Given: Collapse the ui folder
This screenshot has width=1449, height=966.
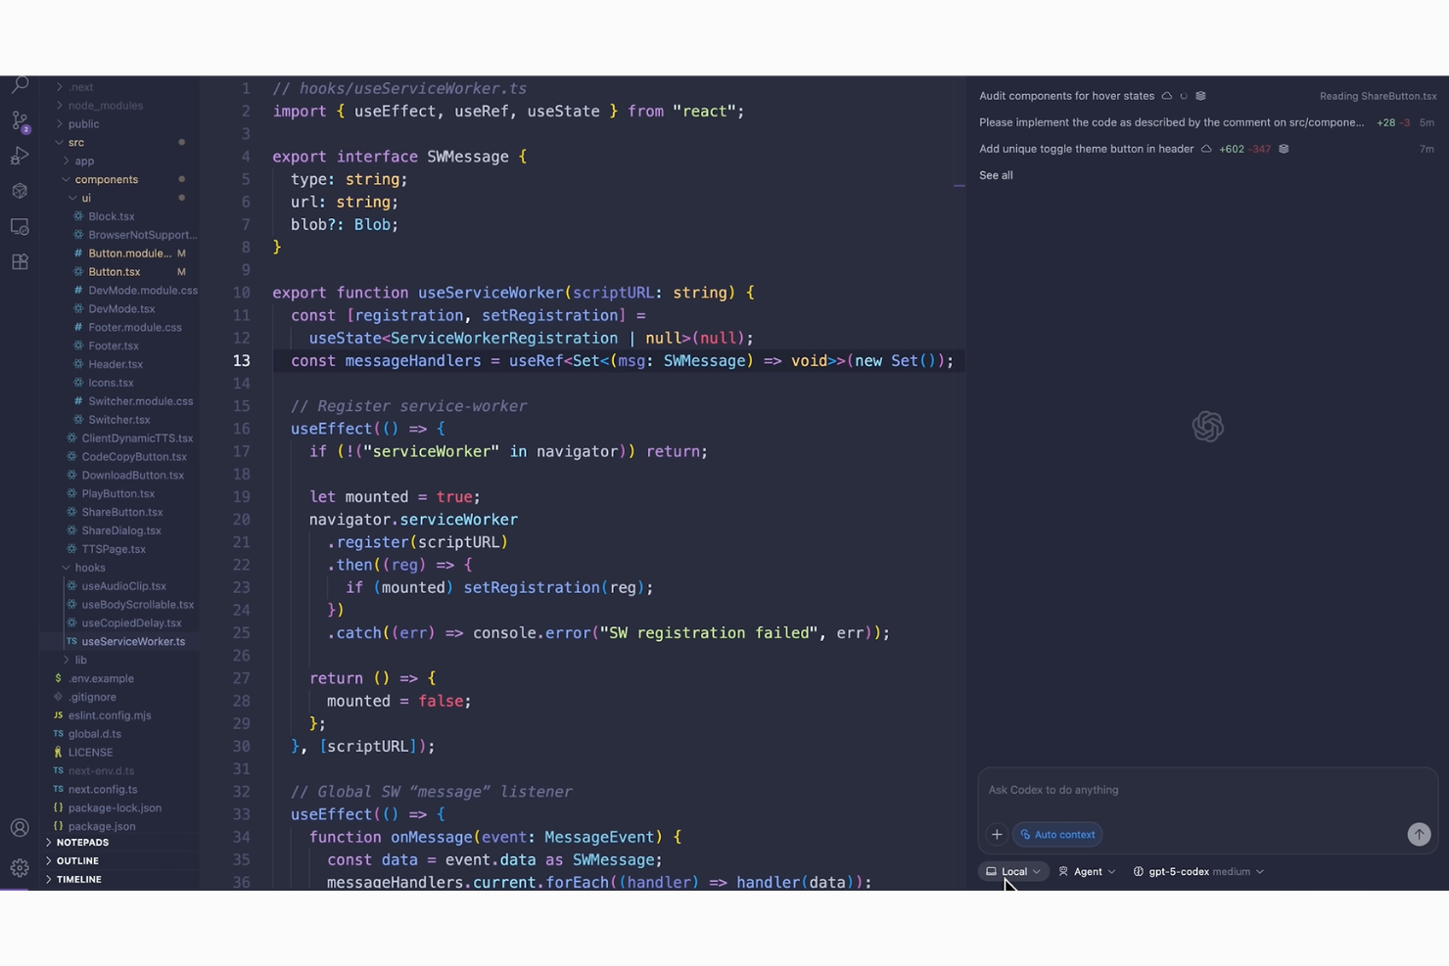Looking at the screenshot, I should (x=86, y=198).
